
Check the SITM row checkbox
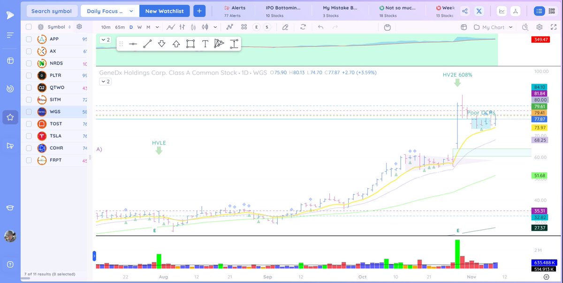point(29,100)
